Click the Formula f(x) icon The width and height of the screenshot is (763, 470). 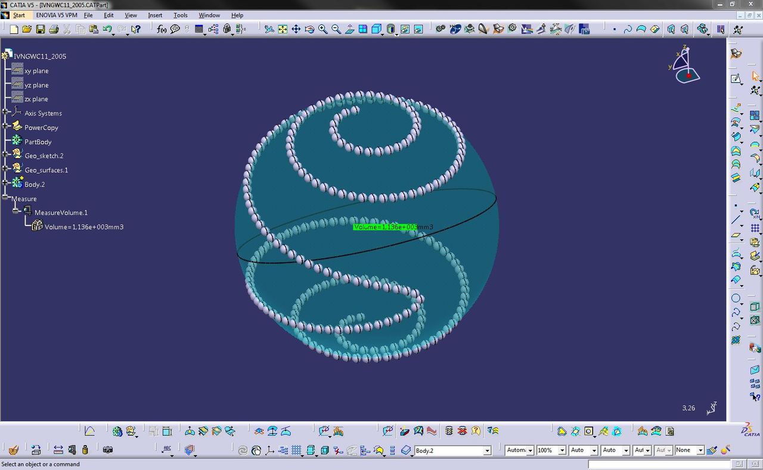[162, 29]
